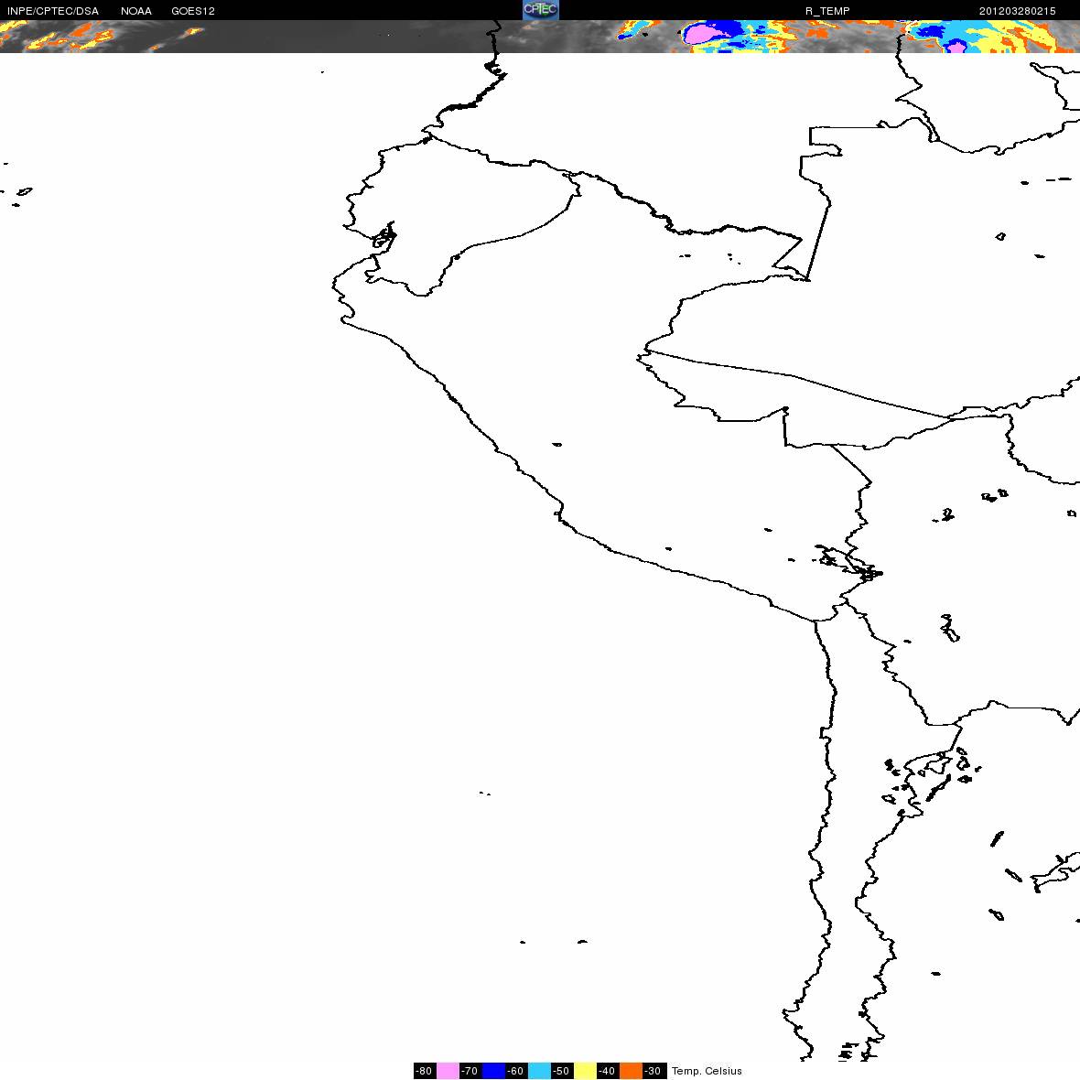Click the Temp. Celsius legend caption
The image size is (1080, 1080).
707,1071
